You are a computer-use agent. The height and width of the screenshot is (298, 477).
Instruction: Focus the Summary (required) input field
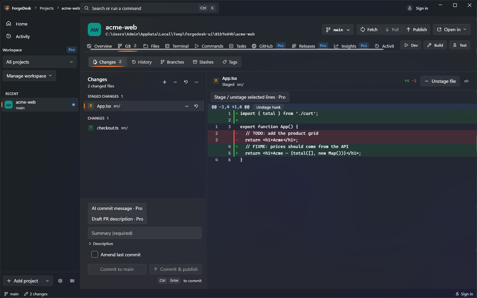pyautogui.click(x=145, y=233)
